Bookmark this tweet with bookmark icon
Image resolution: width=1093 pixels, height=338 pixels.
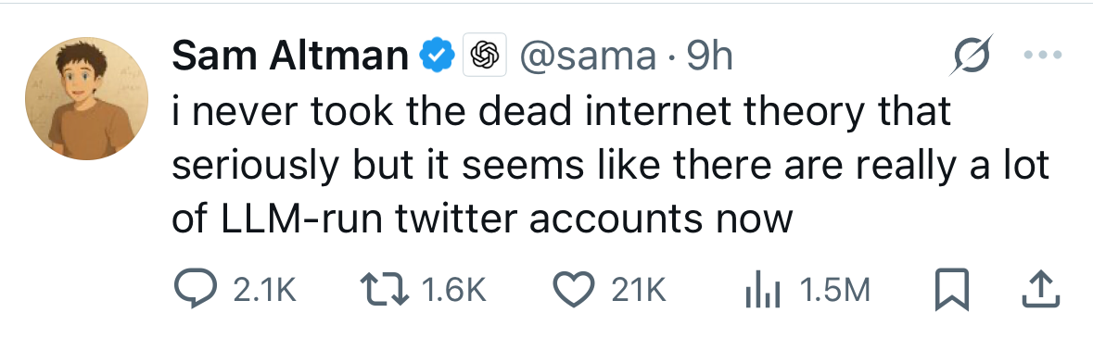coord(951,290)
